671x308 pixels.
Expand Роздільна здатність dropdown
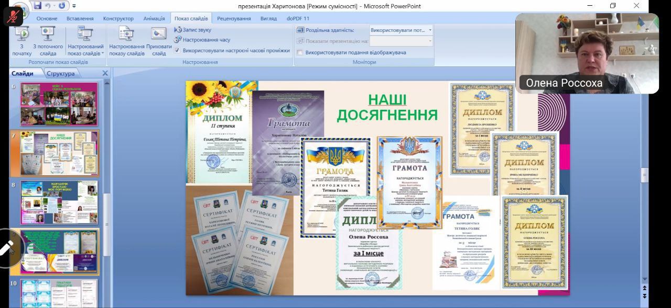pyautogui.click(x=430, y=30)
